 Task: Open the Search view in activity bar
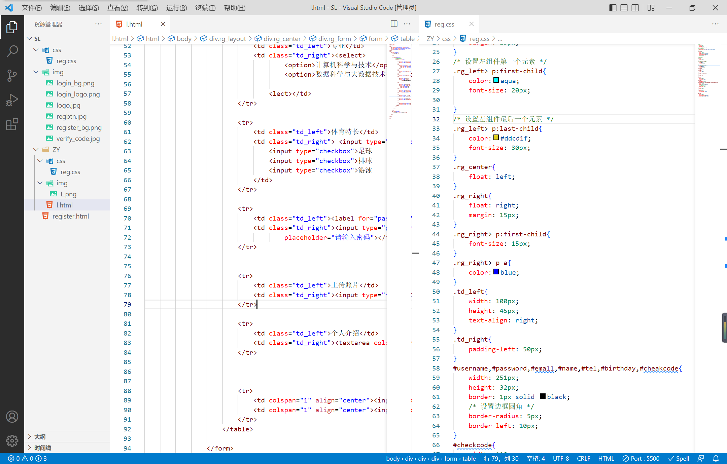point(12,51)
